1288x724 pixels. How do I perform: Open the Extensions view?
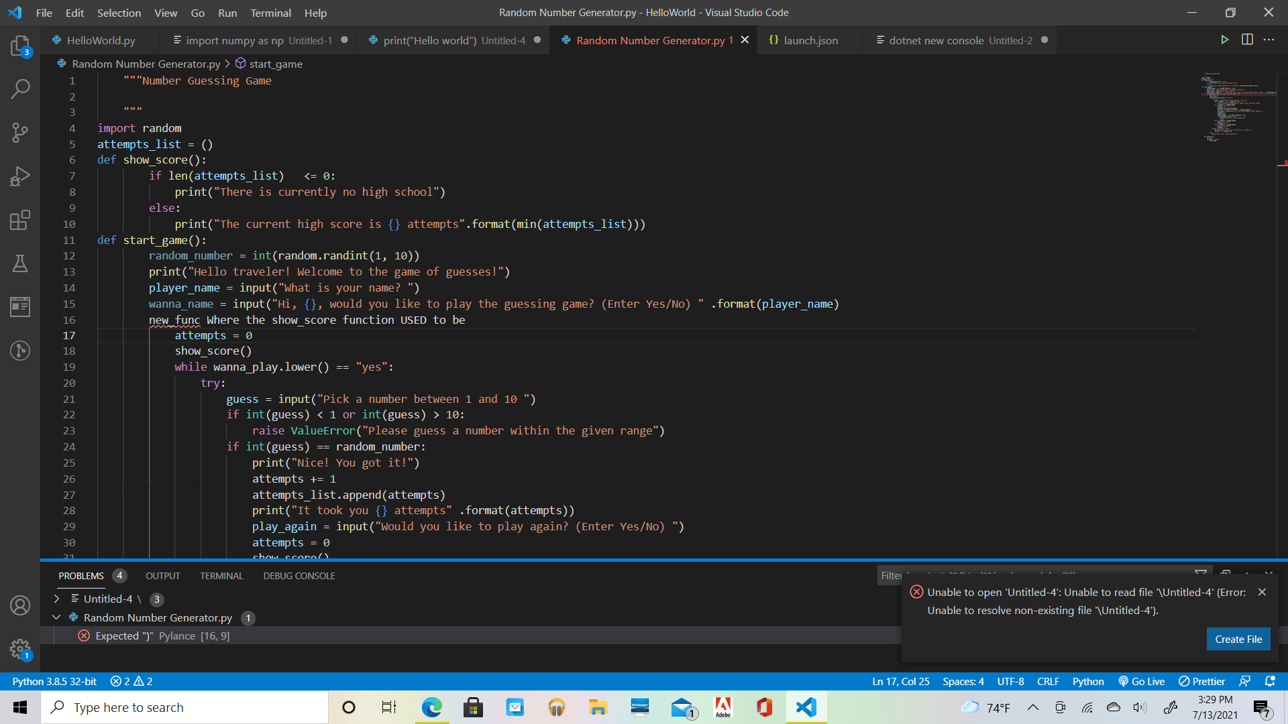21,220
